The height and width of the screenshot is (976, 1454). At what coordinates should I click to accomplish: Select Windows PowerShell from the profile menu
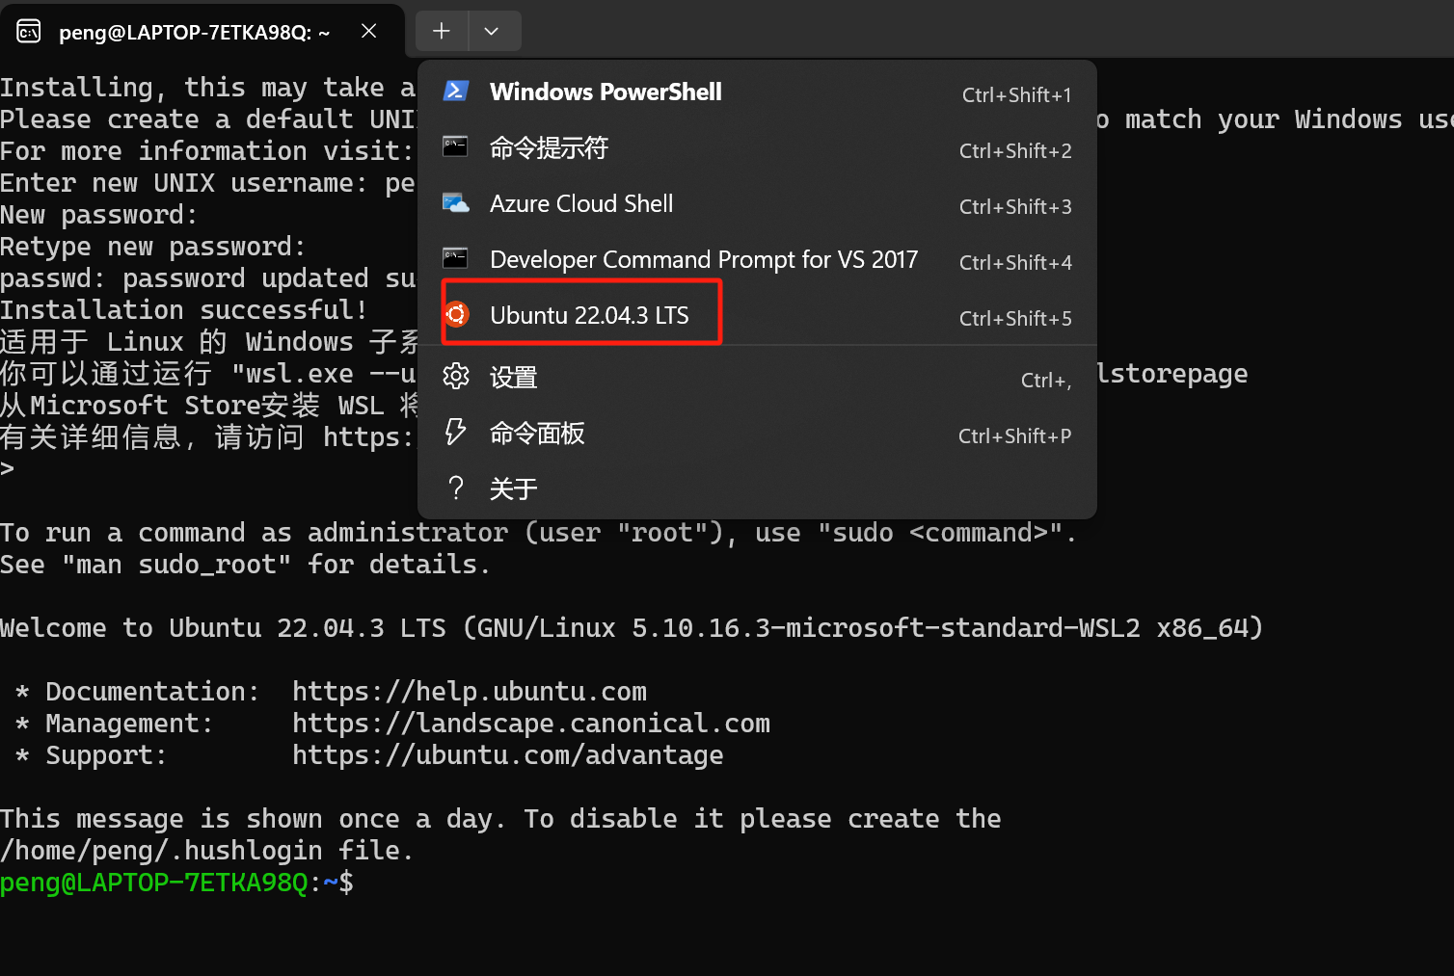click(606, 92)
